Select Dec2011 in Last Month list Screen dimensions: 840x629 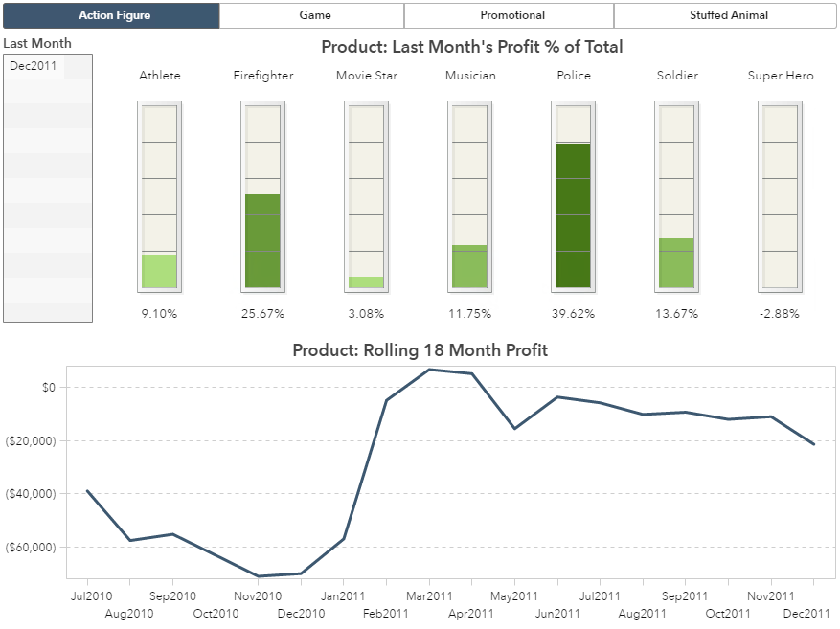(34, 65)
